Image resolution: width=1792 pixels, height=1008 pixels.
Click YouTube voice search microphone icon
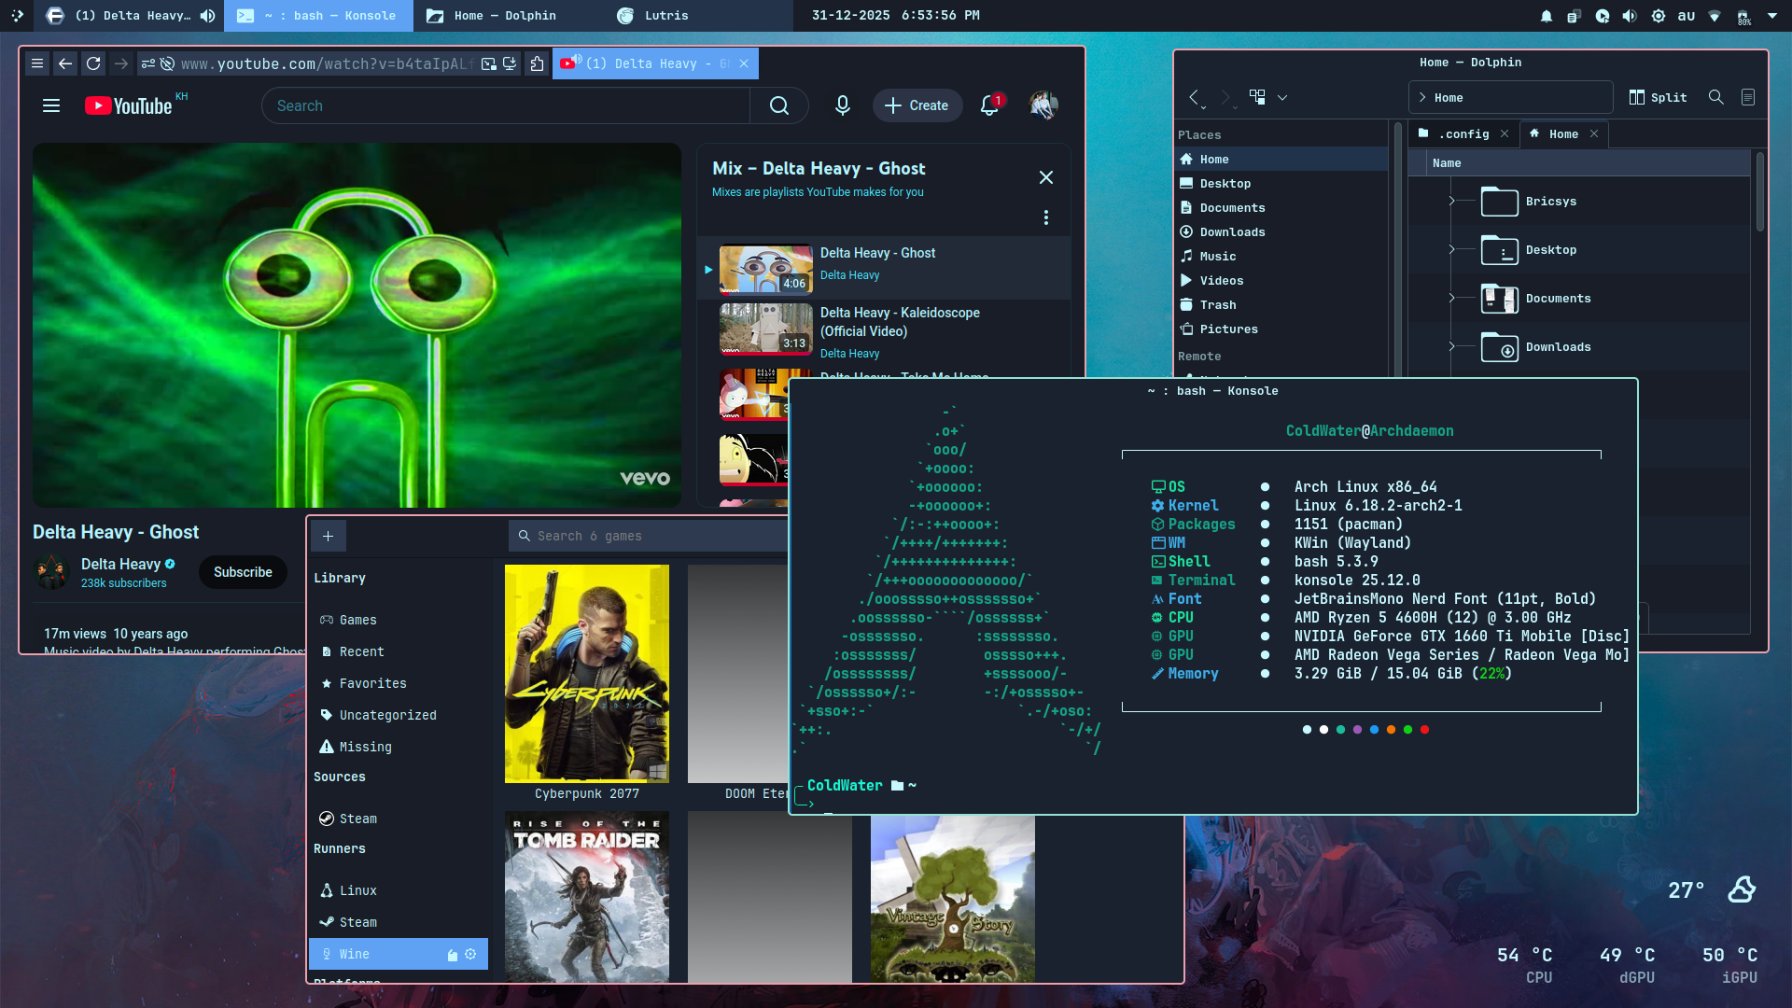[842, 105]
